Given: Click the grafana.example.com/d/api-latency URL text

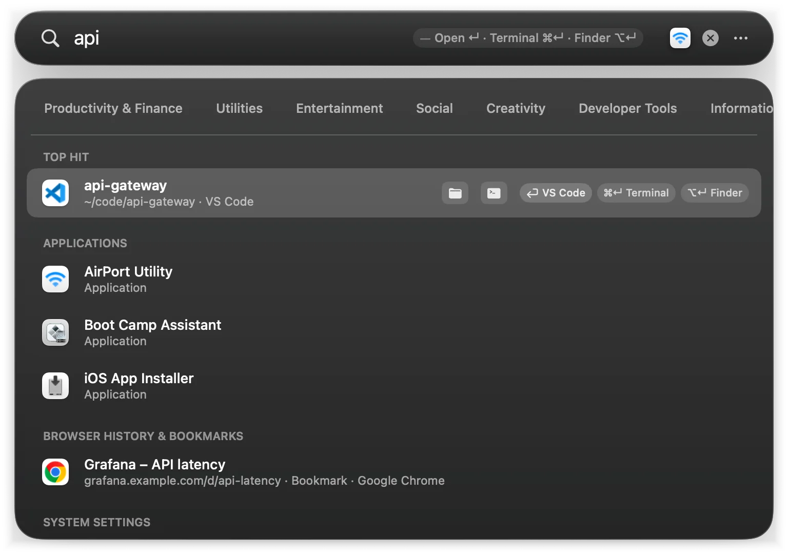Looking at the screenshot, I should coord(183,481).
